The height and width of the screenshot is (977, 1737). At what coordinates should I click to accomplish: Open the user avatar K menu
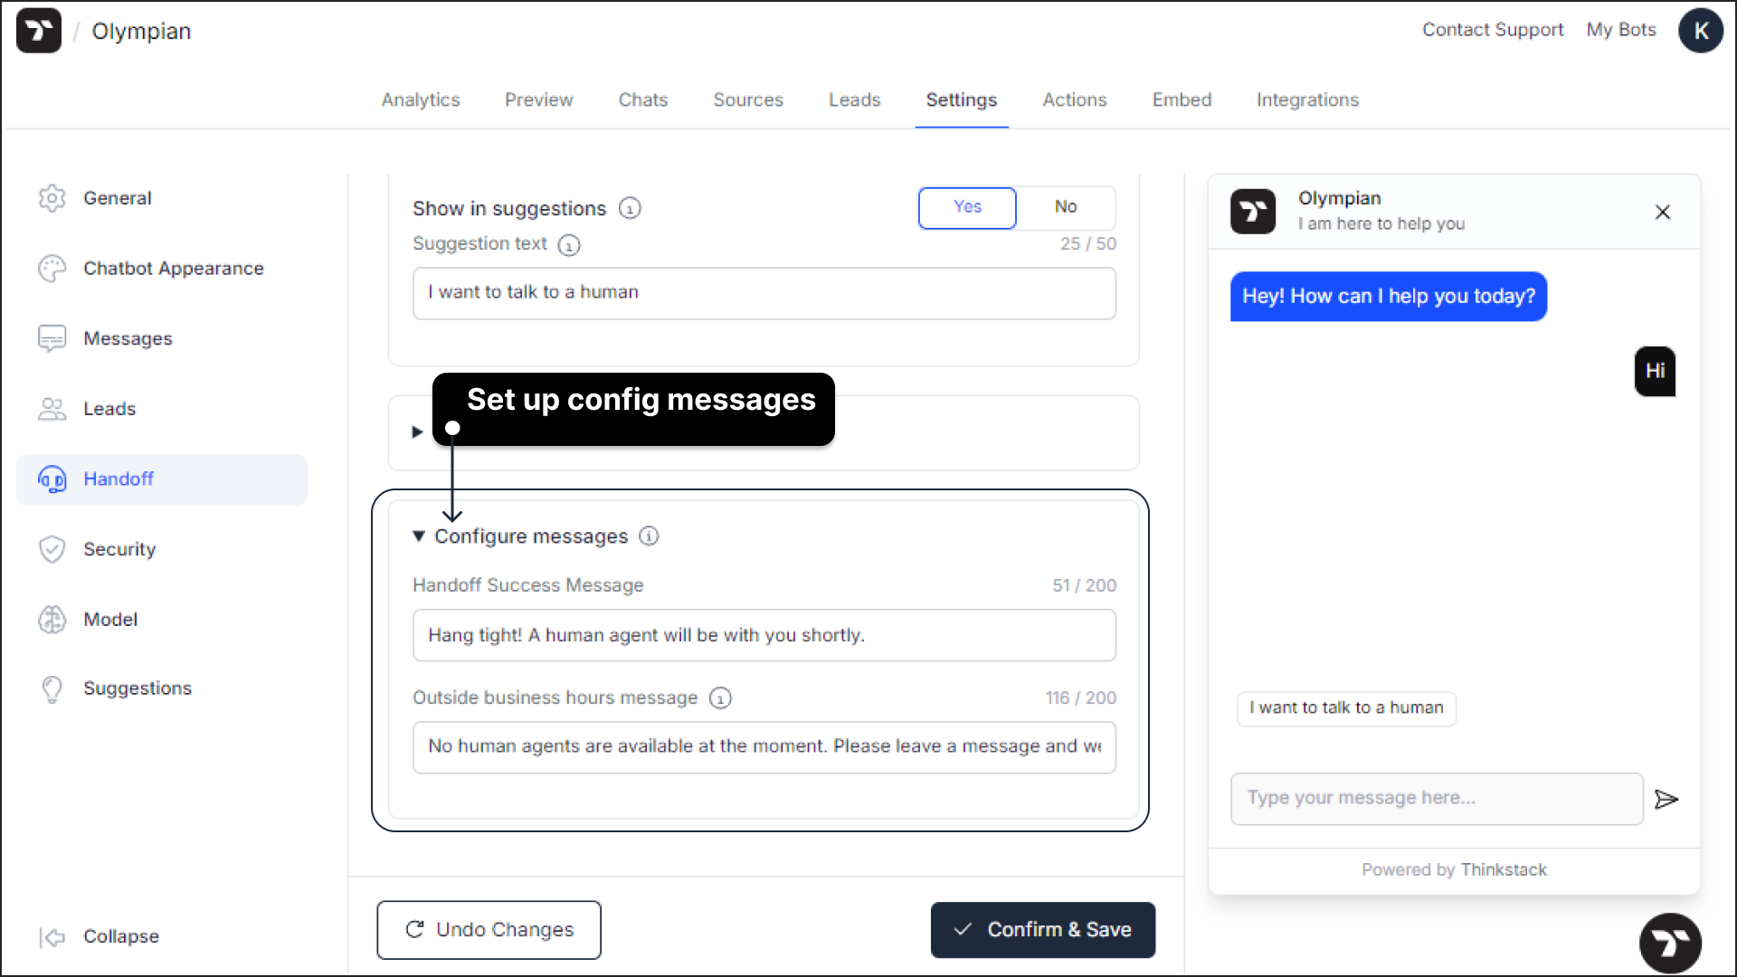[x=1701, y=31]
